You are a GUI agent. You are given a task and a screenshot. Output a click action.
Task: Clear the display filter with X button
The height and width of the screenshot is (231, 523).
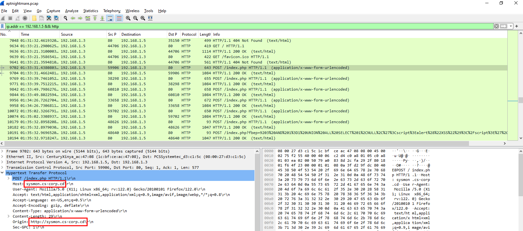496,26
